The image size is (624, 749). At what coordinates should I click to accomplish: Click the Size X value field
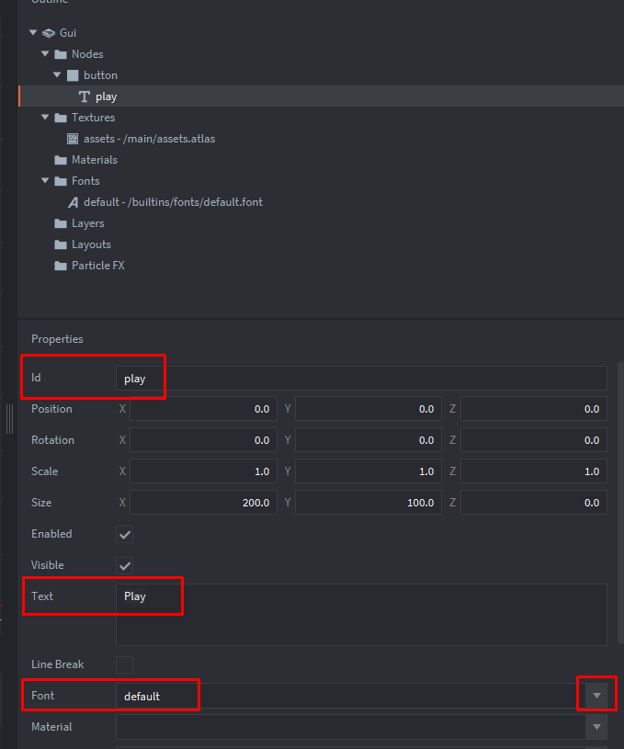pyautogui.click(x=202, y=503)
